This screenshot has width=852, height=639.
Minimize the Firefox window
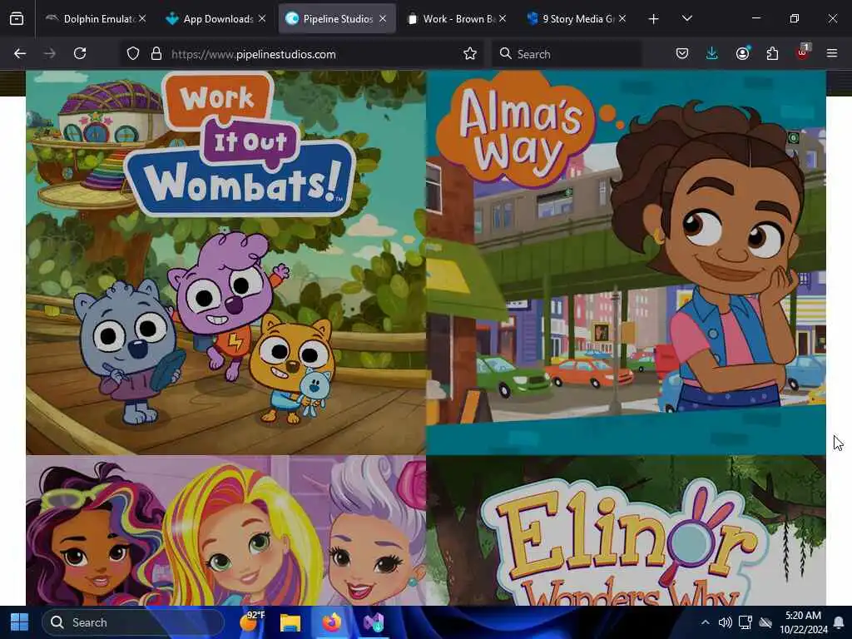(755, 18)
